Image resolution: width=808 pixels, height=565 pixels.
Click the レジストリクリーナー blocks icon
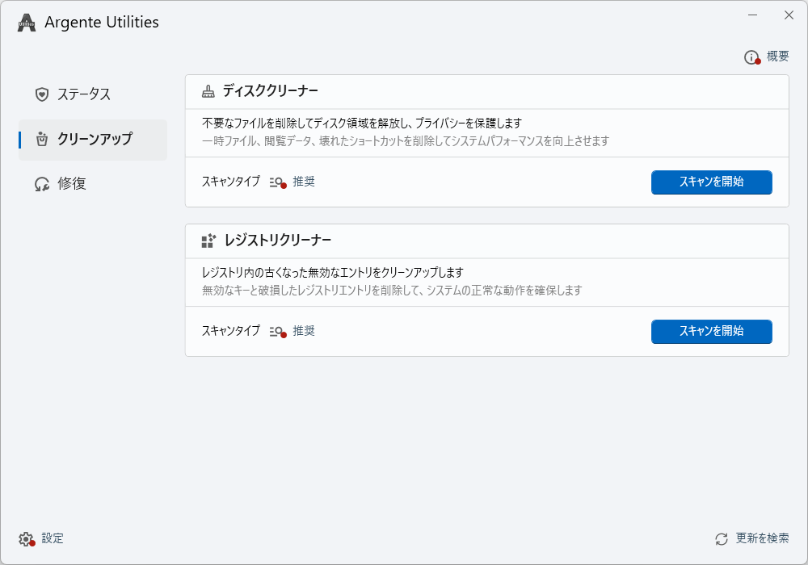pos(208,241)
